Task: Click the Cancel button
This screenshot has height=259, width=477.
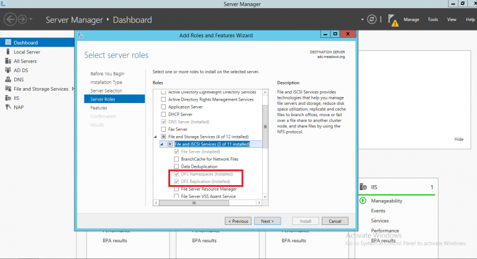Action: [335, 221]
